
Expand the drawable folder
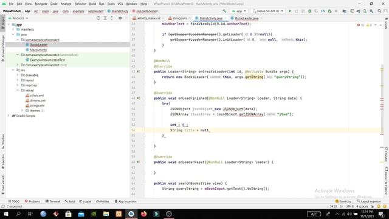[18, 75]
